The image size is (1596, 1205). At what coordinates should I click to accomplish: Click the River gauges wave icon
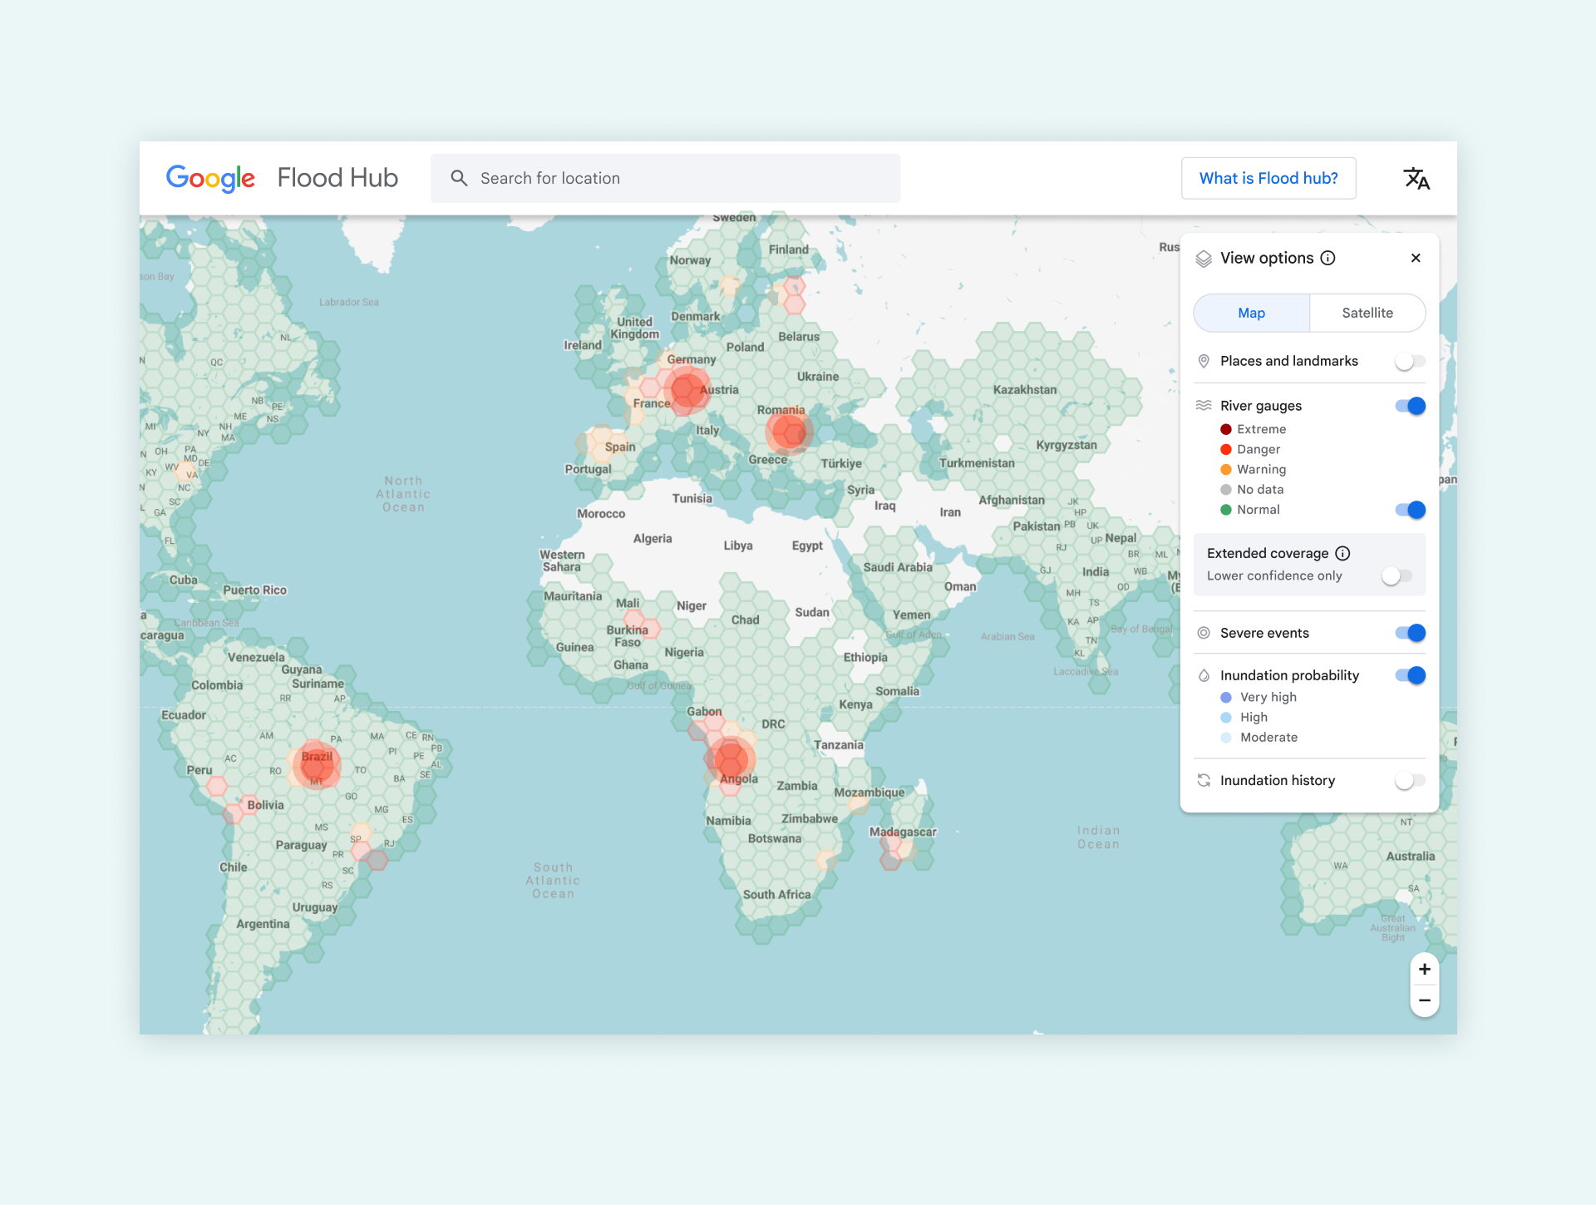(1204, 406)
